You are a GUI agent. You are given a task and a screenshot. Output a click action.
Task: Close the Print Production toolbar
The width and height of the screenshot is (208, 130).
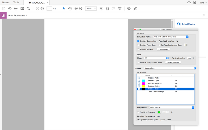pyautogui.click(x=204, y=15)
